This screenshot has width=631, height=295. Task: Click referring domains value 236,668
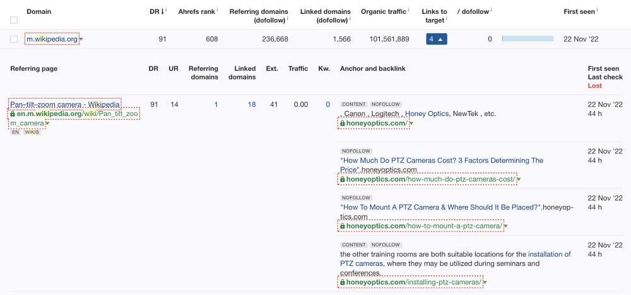click(x=275, y=39)
